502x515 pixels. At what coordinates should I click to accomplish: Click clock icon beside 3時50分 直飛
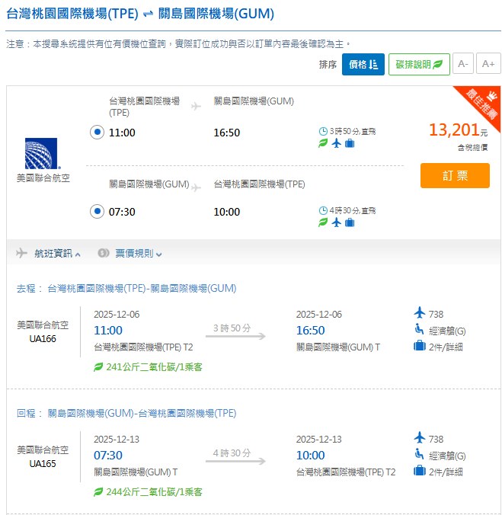[323, 132]
